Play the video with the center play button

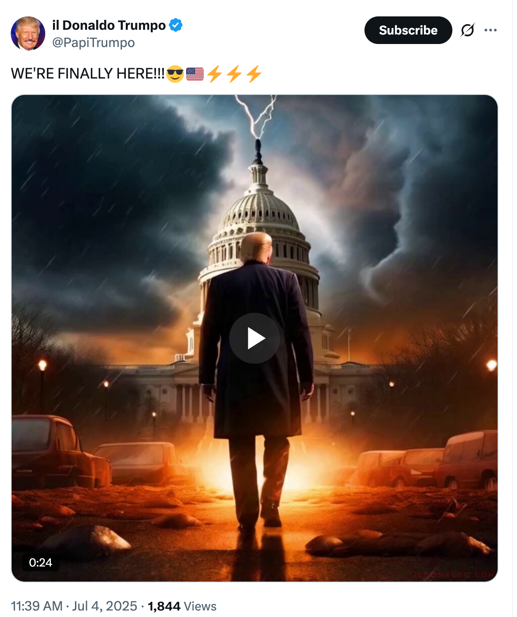255,338
